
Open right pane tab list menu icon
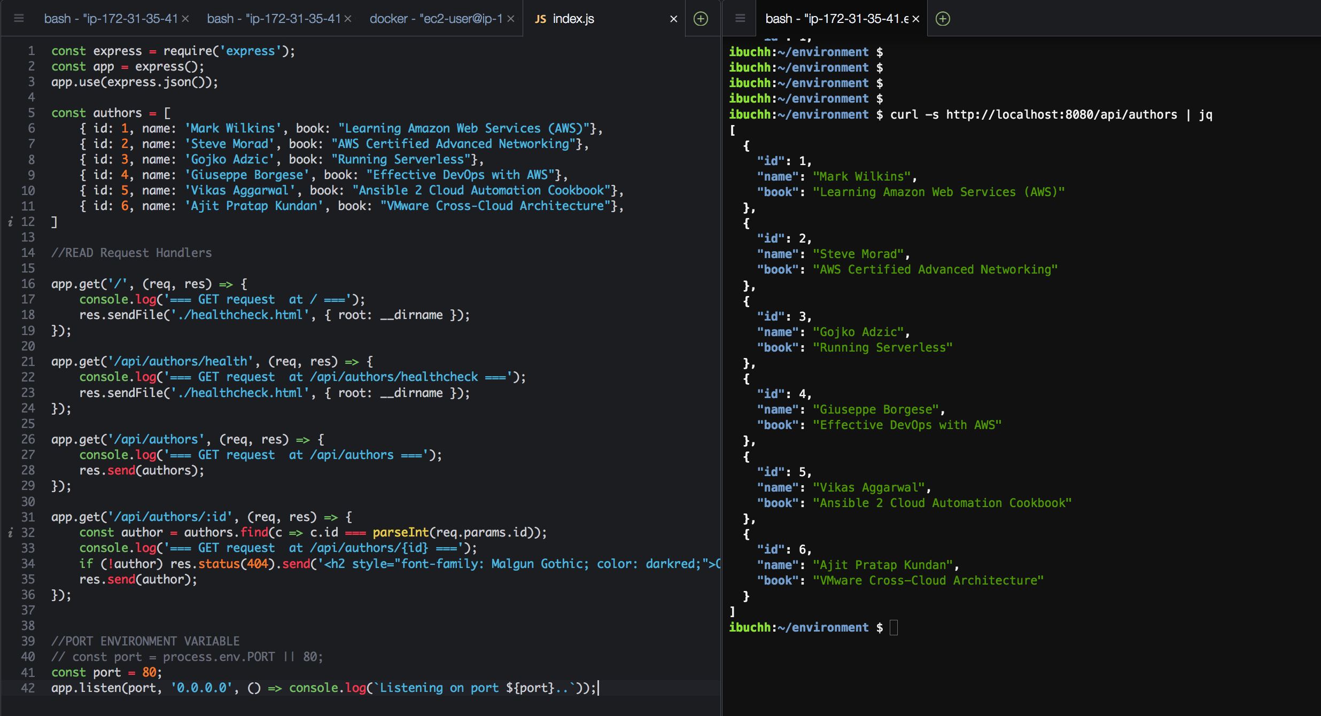coord(740,19)
